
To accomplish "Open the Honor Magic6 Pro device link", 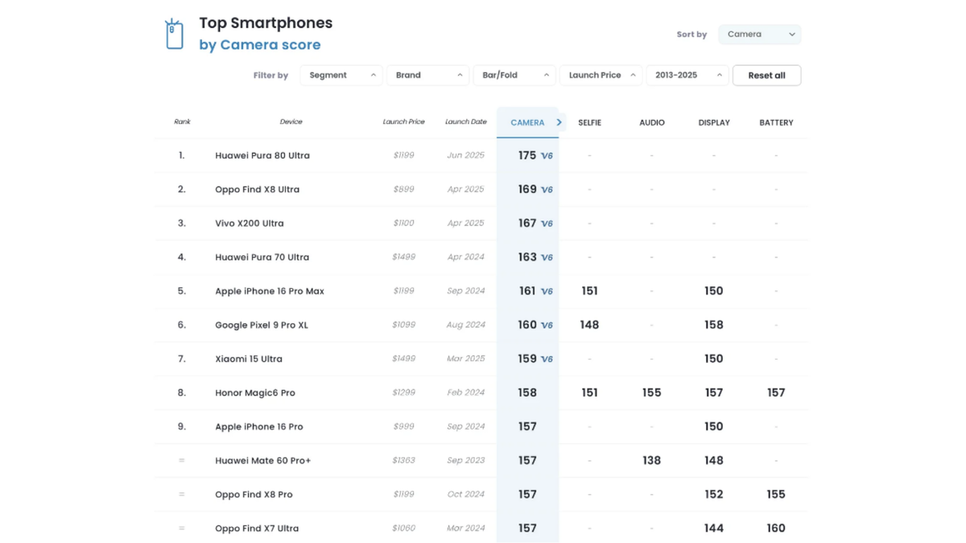I will [x=255, y=393].
